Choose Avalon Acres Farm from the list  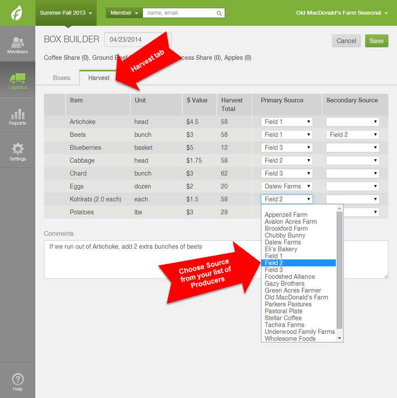pyautogui.click(x=299, y=221)
